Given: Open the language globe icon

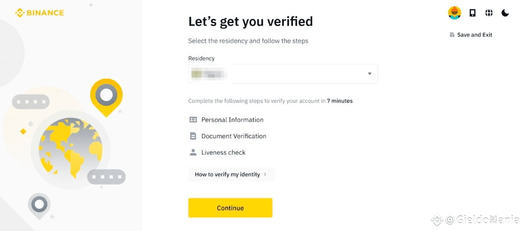Looking at the screenshot, I should [x=489, y=13].
